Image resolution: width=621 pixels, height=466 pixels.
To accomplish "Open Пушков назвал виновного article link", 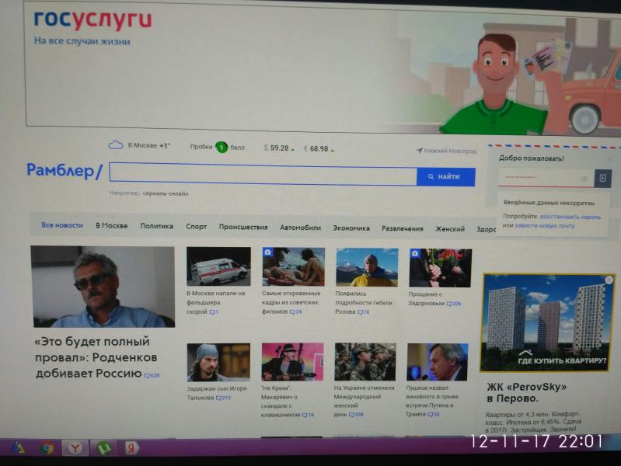I will pos(432,401).
